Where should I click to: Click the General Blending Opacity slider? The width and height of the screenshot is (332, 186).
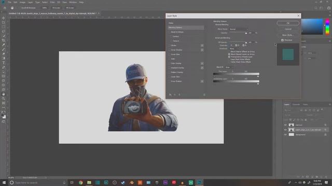(238, 33)
